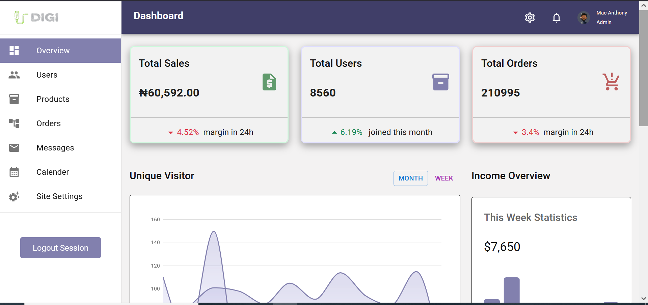Click the This Week Statistics bar chart
Screen dimensions: 648x305
(x=512, y=289)
